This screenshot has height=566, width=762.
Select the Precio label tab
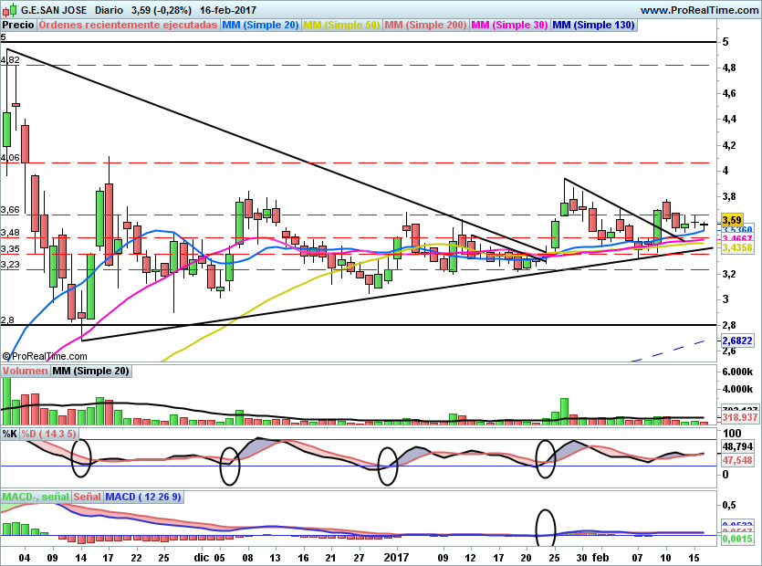(x=18, y=25)
